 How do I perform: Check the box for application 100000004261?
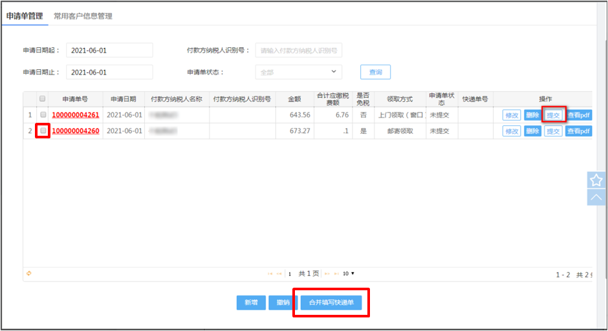tap(43, 115)
